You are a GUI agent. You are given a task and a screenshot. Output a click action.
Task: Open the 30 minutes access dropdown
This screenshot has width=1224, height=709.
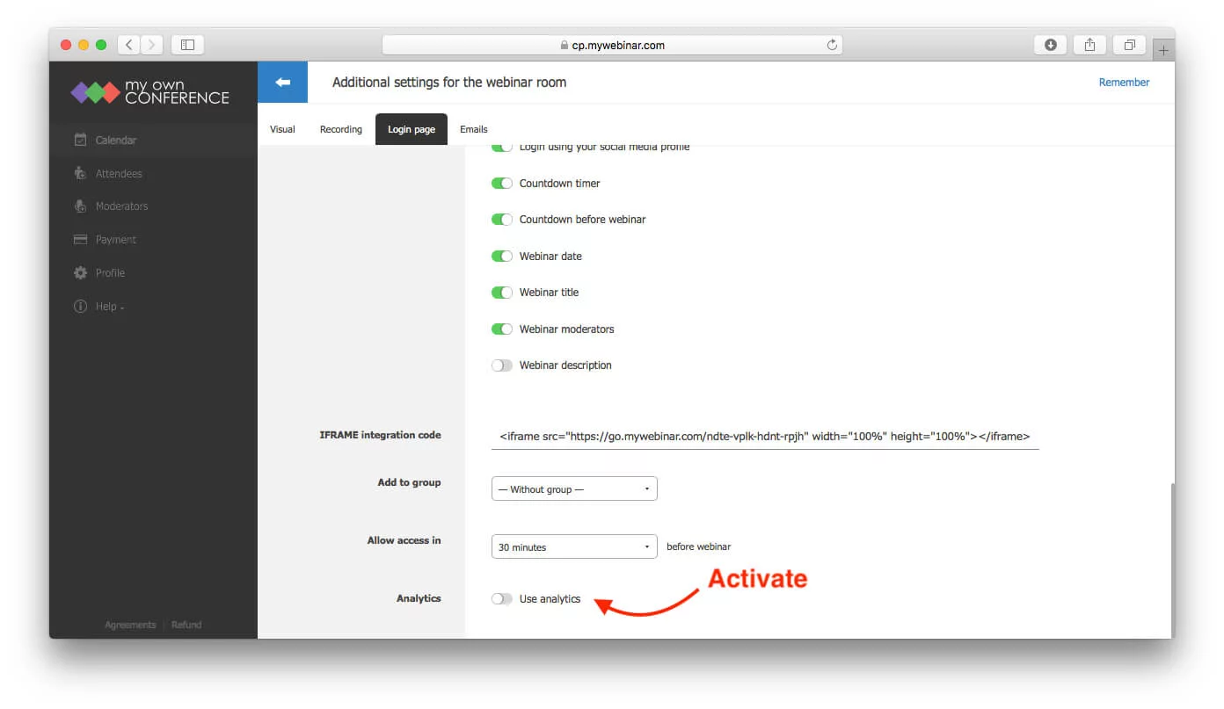(573, 546)
